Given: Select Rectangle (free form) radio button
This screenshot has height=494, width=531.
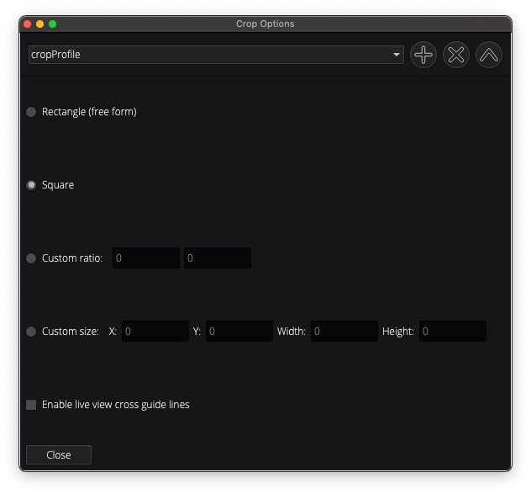Looking at the screenshot, I should pos(32,112).
